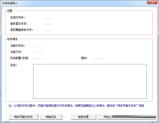Click the placeholder value next to 用时
159x123 pixels.
tap(98, 58)
